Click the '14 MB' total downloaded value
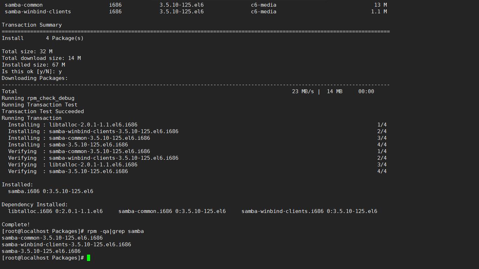Image resolution: width=479 pixels, height=269 pixels. pos(335,91)
